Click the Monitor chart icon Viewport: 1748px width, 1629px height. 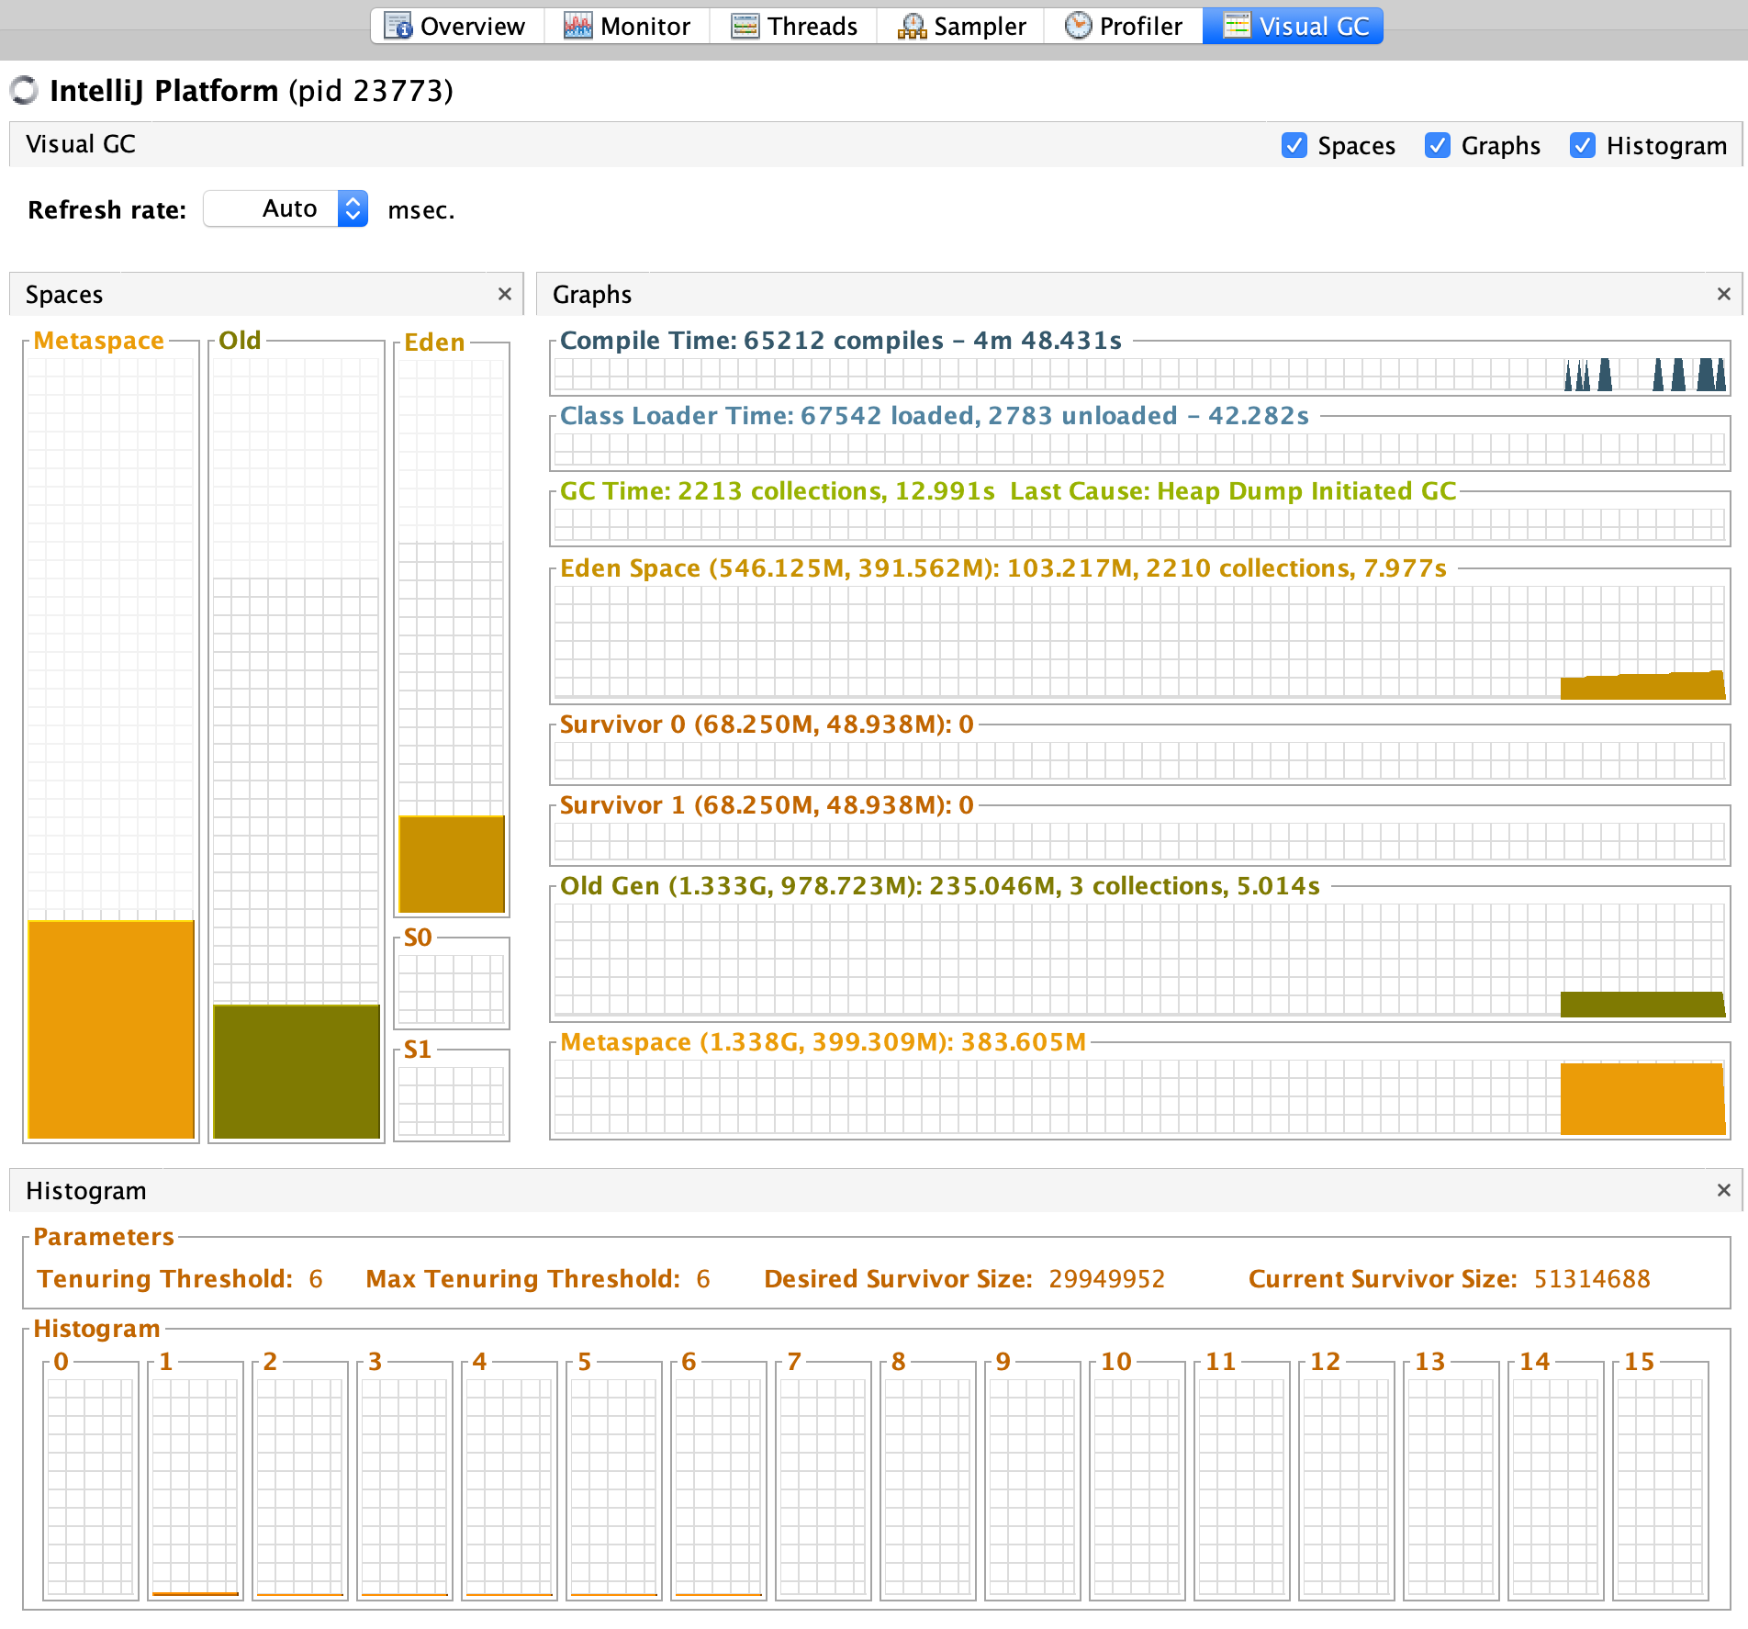point(577,26)
